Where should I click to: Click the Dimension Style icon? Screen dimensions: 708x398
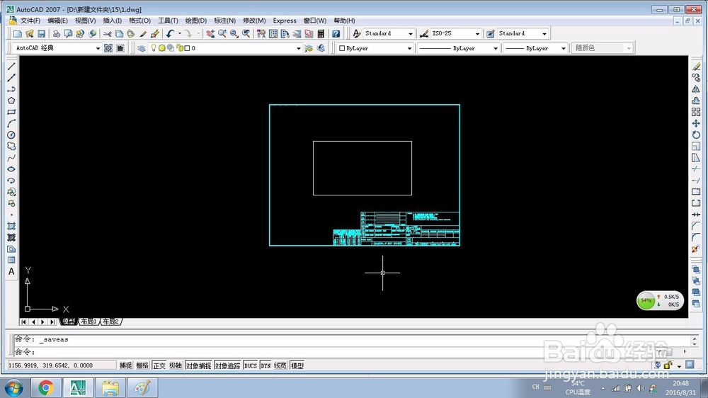tap(424, 34)
